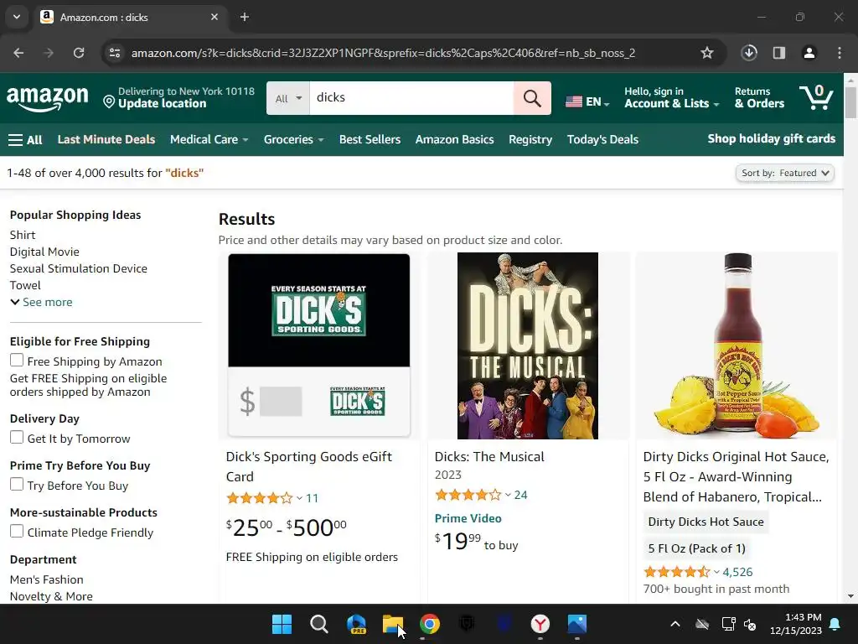Open rating popover for Dirty Dicks Hot Sauce
This screenshot has width=858, height=644.
(x=682, y=572)
